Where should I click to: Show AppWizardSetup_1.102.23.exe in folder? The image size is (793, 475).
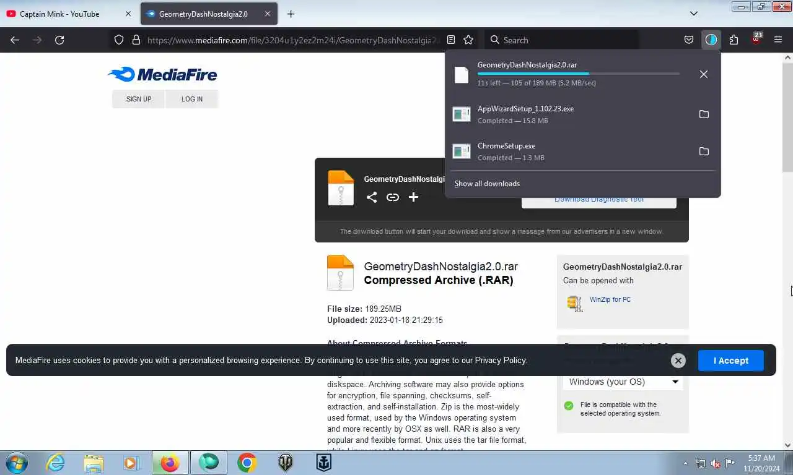(x=704, y=114)
